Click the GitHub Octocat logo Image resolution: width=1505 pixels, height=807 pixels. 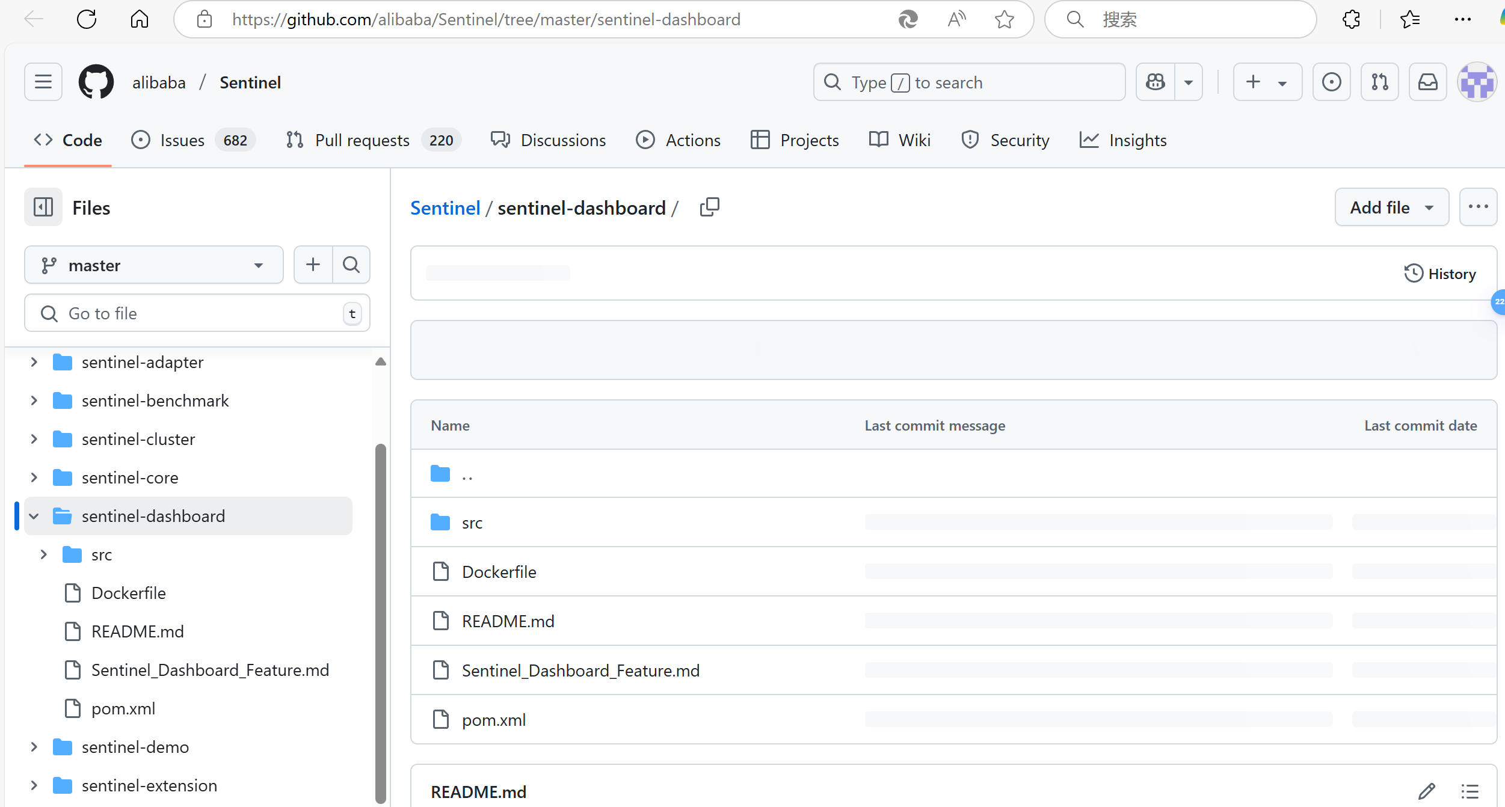(96, 82)
